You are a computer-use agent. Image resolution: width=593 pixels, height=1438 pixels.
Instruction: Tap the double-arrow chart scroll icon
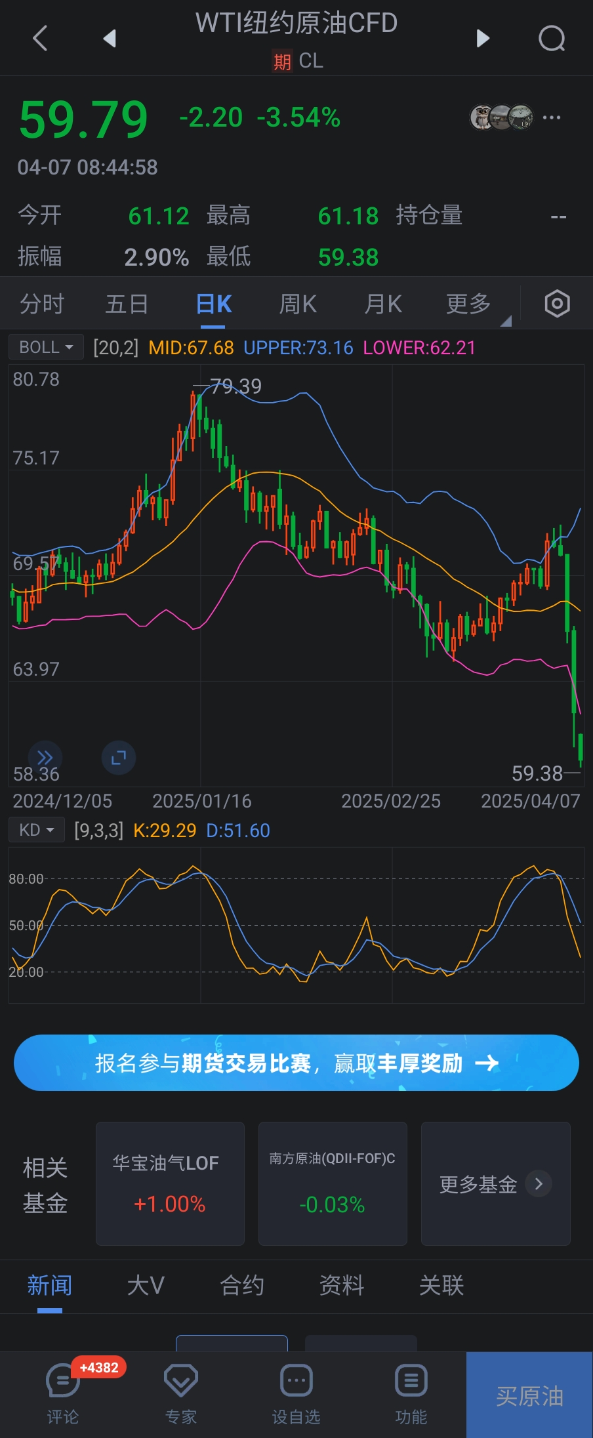[x=45, y=758]
